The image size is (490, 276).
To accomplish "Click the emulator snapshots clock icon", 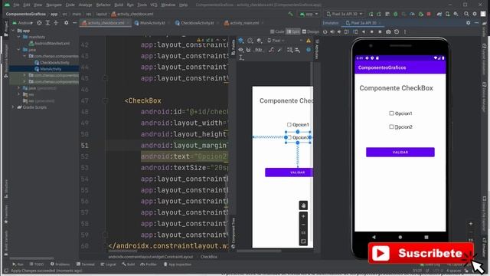I will click(x=397, y=31).
